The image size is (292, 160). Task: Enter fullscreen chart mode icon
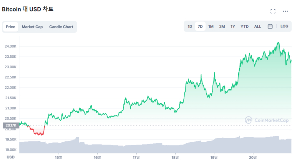[273, 12]
